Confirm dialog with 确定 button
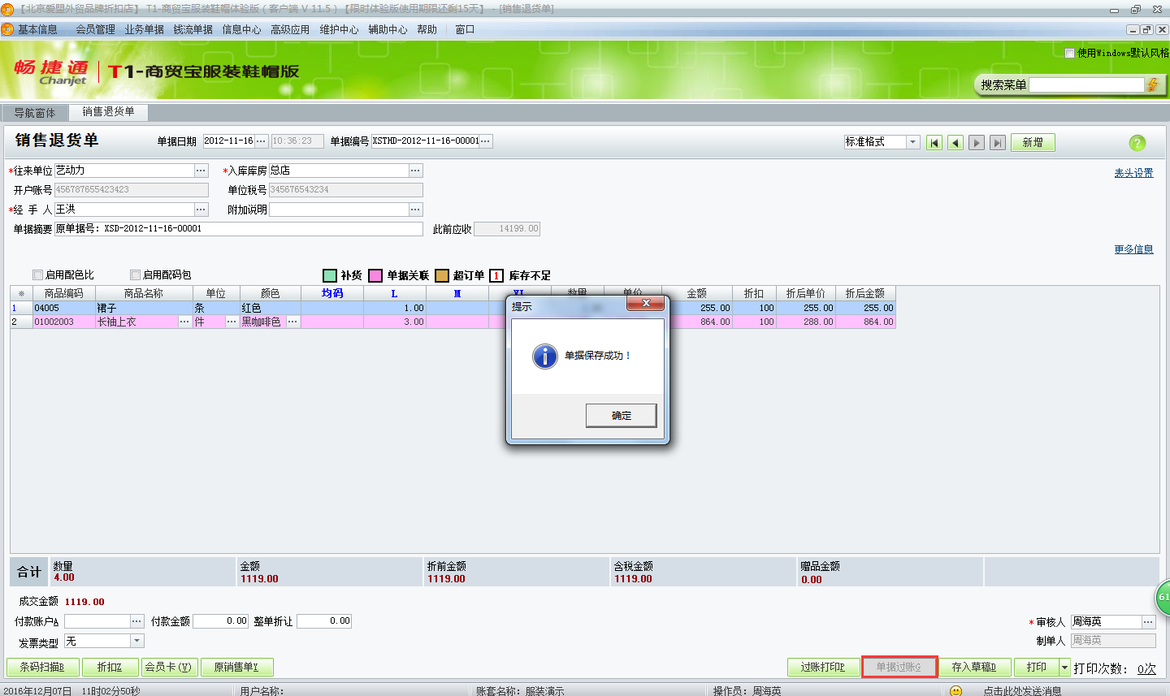This screenshot has height=696, width=1170. pyautogui.click(x=621, y=416)
